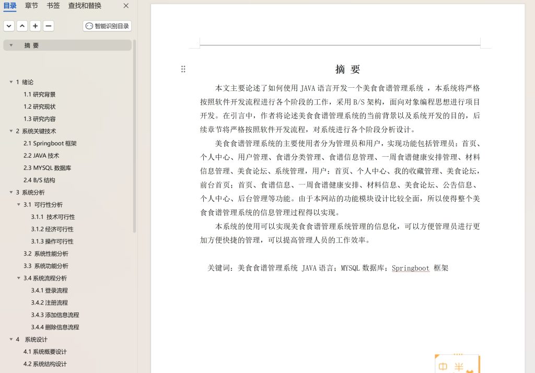Jump to 2.3 MYSQL 数据库 heading
This screenshot has height=373, width=535.
point(48,168)
